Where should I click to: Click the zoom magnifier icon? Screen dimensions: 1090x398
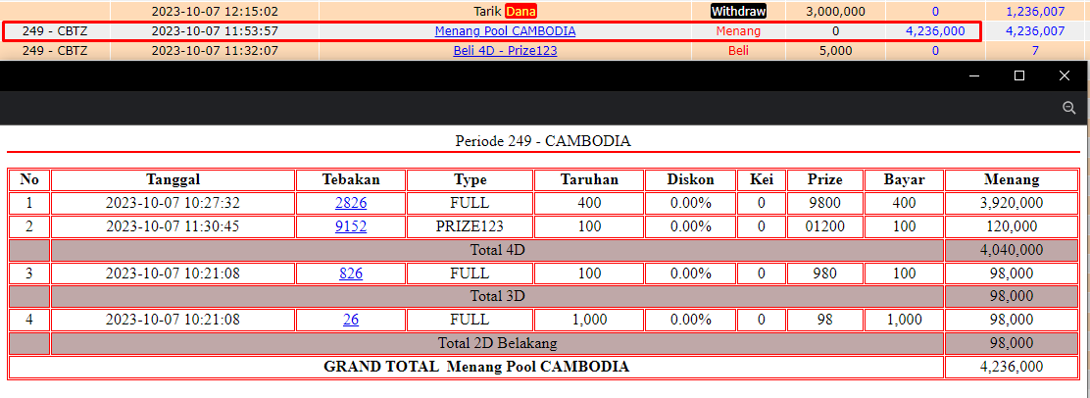pos(1069,107)
